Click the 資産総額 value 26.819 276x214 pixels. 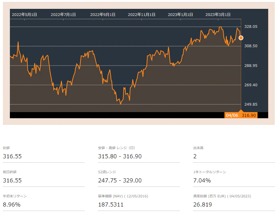203,204
